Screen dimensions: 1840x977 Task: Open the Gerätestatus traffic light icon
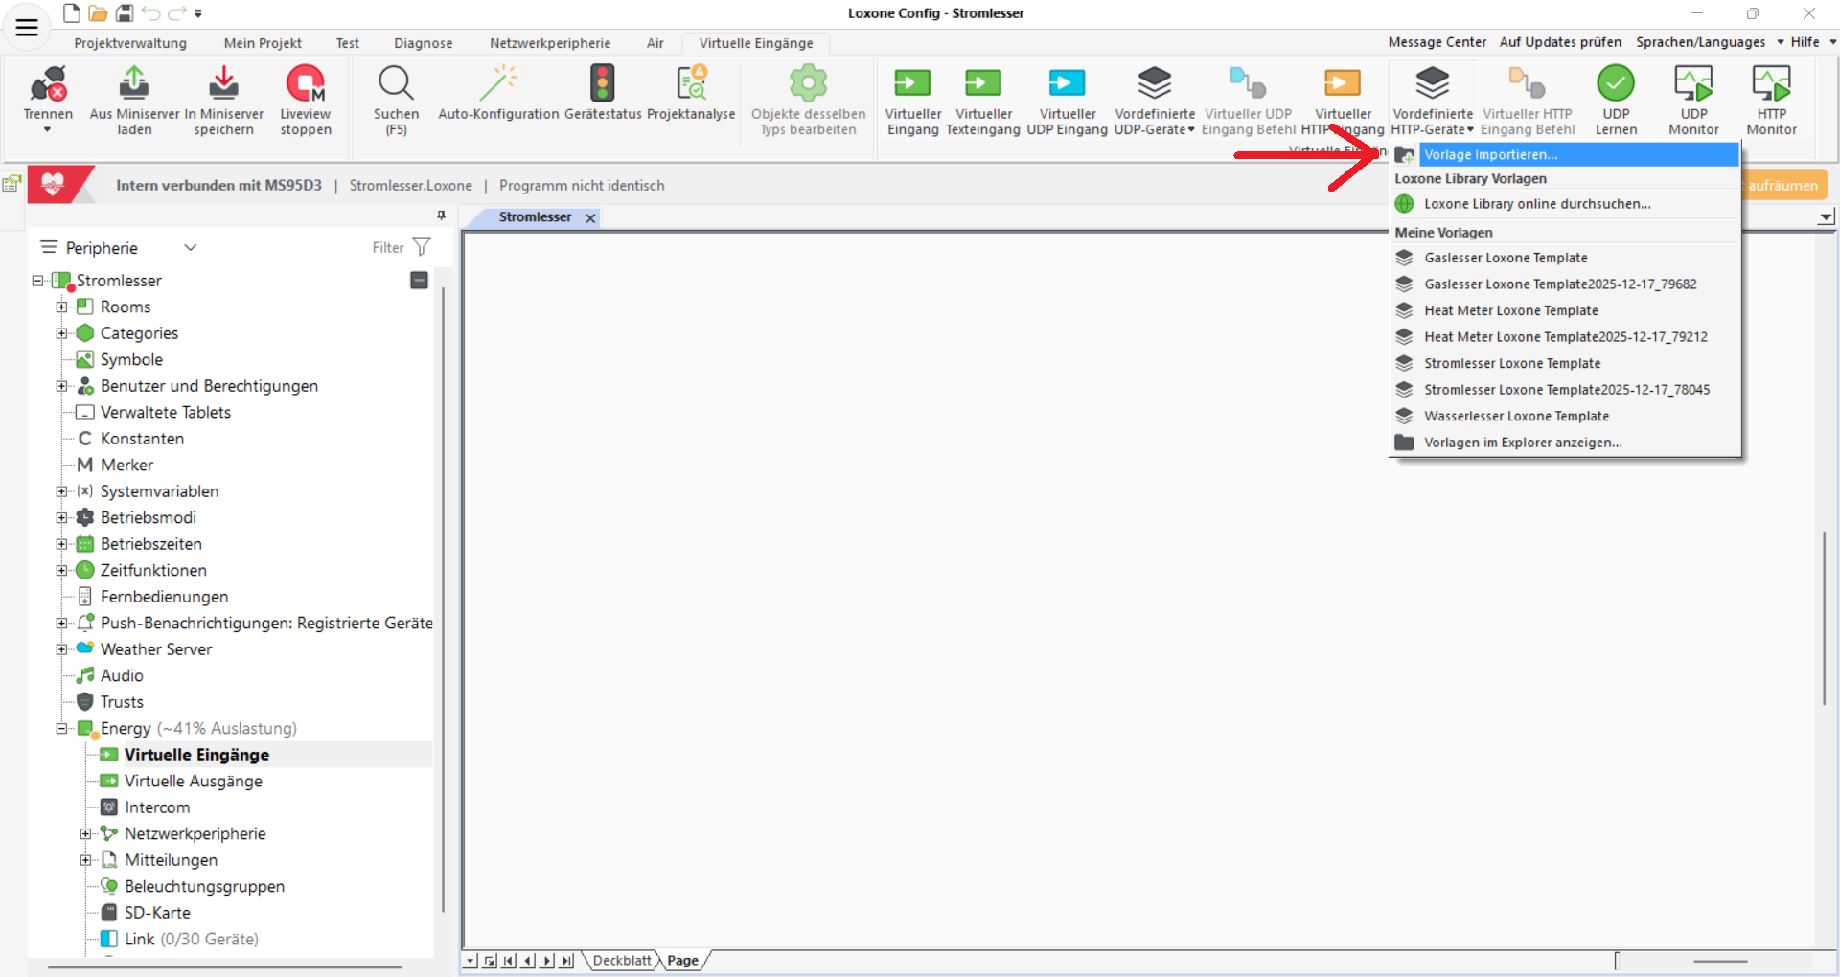pos(603,84)
